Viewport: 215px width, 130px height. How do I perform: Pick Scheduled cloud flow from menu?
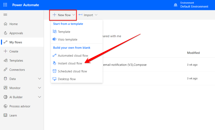pyautogui.click(x=72, y=71)
